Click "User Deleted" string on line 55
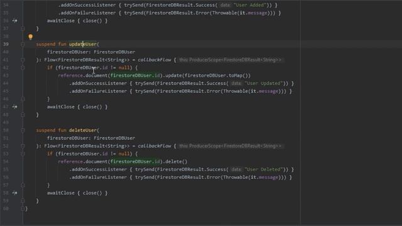The image size is (402, 226). (264, 169)
